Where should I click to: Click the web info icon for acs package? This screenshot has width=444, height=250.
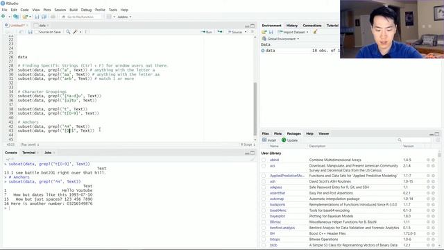pos(428,166)
